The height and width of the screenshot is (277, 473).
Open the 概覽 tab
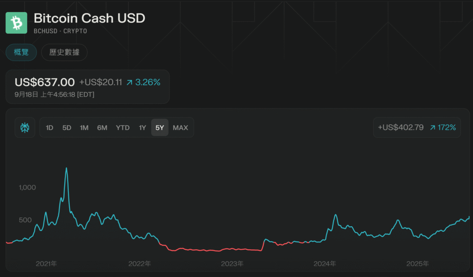pos(21,53)
